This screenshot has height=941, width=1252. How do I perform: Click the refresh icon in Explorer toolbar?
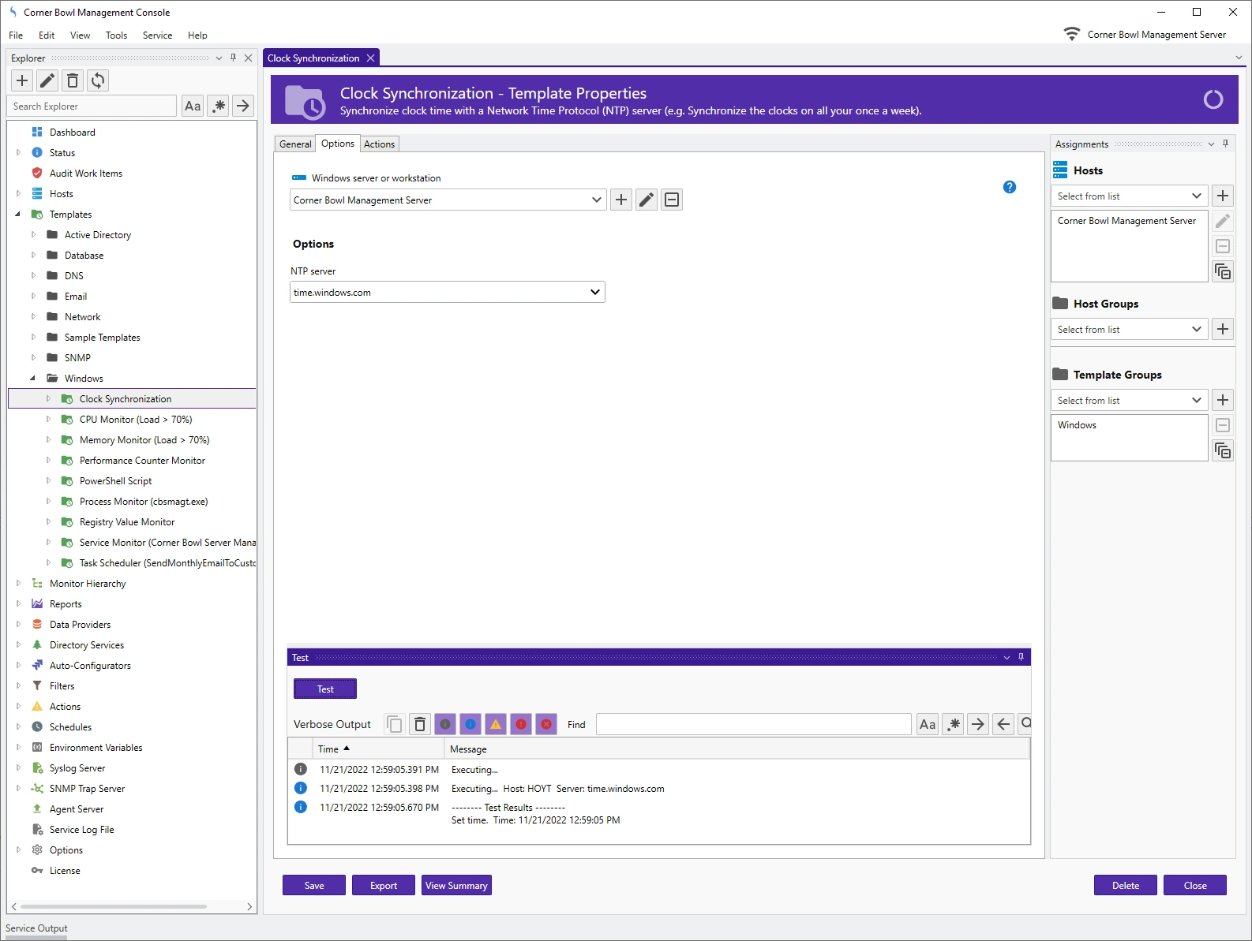[98, 80]
